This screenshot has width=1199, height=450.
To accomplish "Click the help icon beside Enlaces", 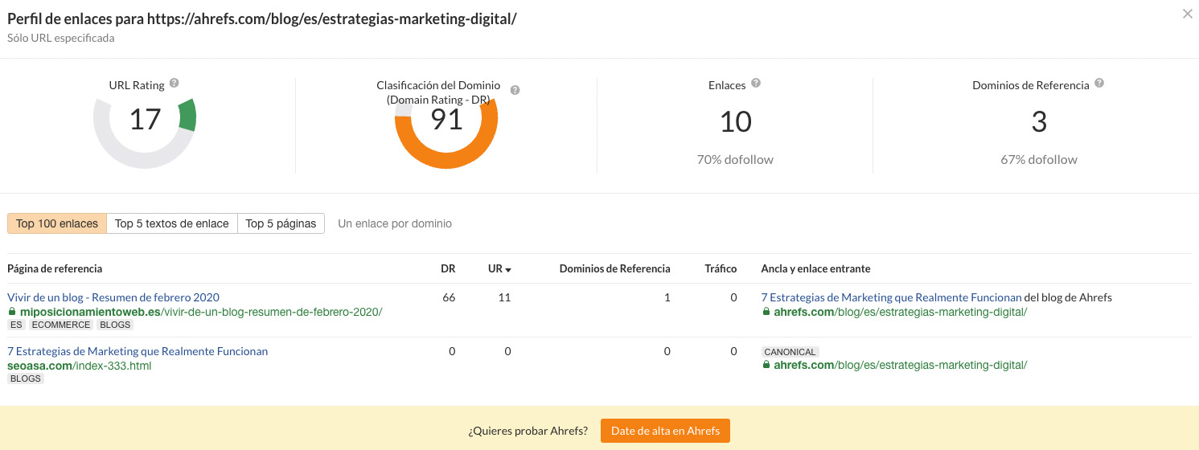I will pos(756,83).
